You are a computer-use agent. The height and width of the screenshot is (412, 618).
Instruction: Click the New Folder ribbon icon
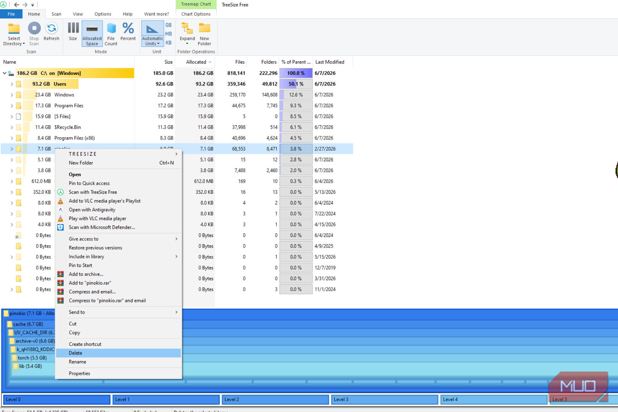point(205,28)
